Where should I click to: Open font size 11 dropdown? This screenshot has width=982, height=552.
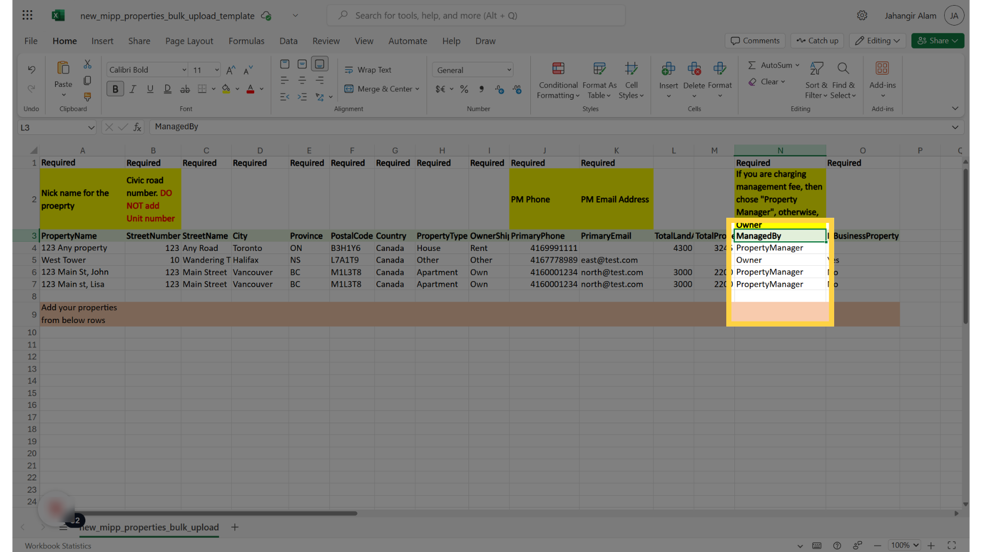tap(217, 70)
